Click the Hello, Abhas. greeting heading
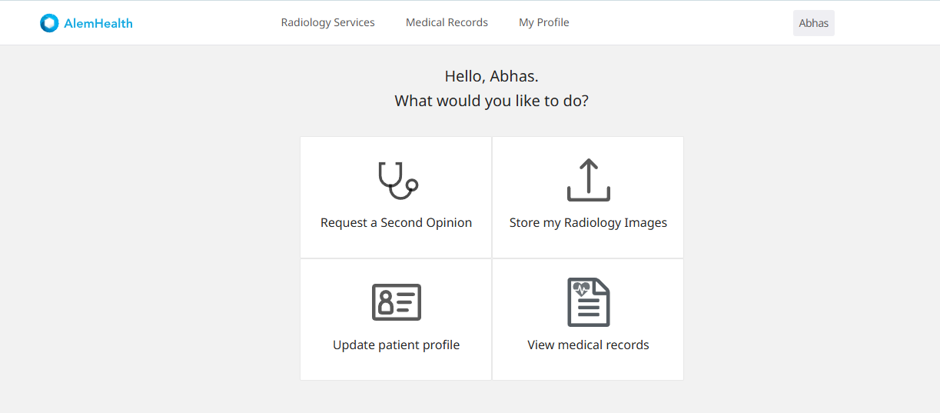This screenshot has width=940, height=413. click(x=492, y=76)
